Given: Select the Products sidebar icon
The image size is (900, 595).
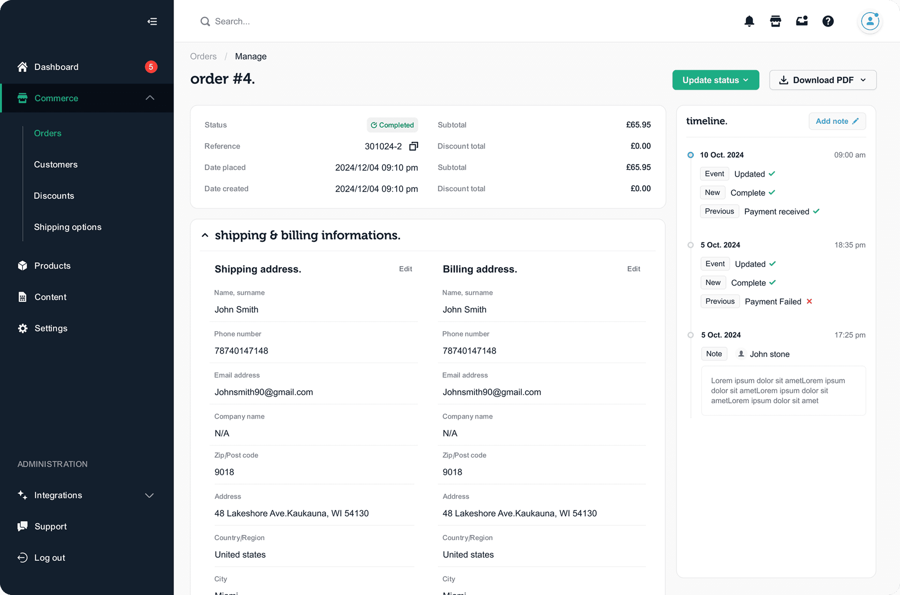Looking at the screenshot, I should (22, 265).
